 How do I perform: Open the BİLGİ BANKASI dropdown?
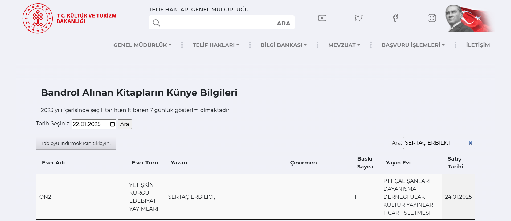284,45
